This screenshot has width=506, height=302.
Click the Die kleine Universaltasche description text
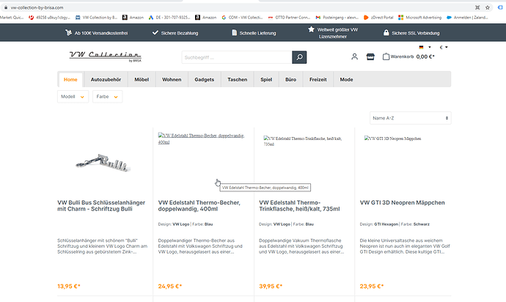405,246
